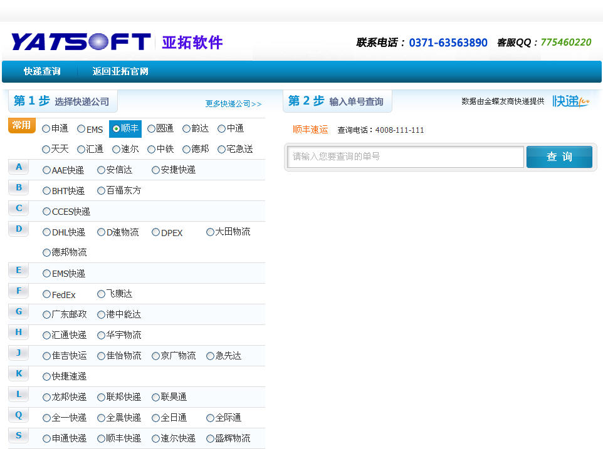Viewport: 603px width, 449px height.
Task: Choose the FedEx radio button
Action: point(47,294)
